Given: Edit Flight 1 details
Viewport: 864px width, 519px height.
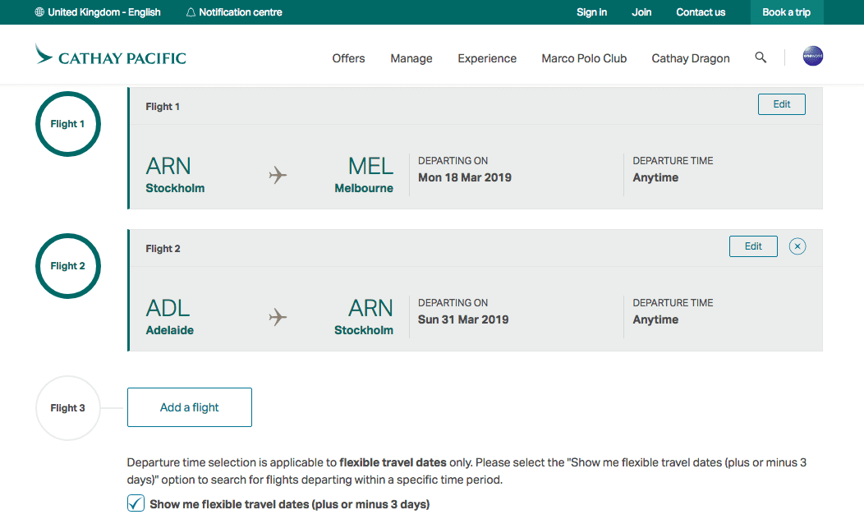Looking at the screenshot, I should pos(781,104).
